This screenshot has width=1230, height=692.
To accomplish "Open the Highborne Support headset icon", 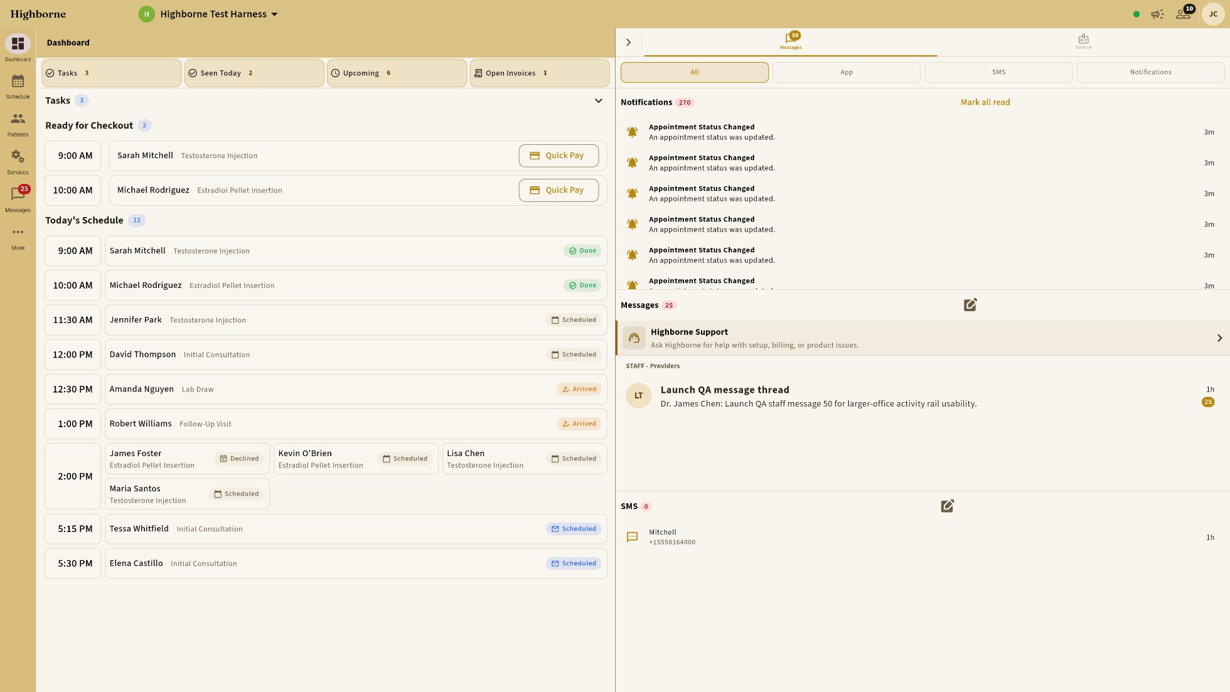I will [634, 338].
